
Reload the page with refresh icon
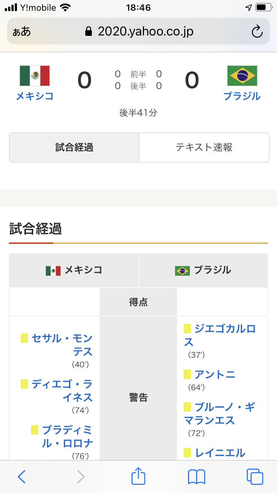[257, 32]
